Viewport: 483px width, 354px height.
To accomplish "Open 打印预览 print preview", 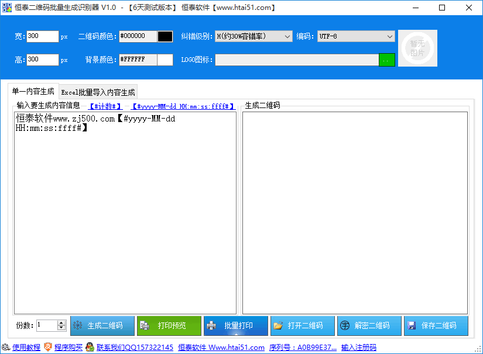I will (169, 326).
